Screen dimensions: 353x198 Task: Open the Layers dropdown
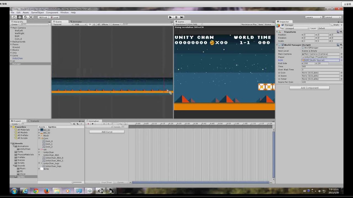(x=314, y=17)
